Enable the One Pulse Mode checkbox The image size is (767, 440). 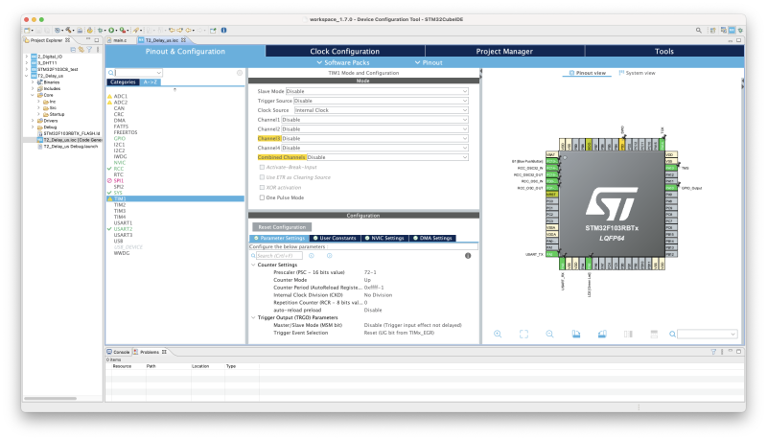pos(262,197)
